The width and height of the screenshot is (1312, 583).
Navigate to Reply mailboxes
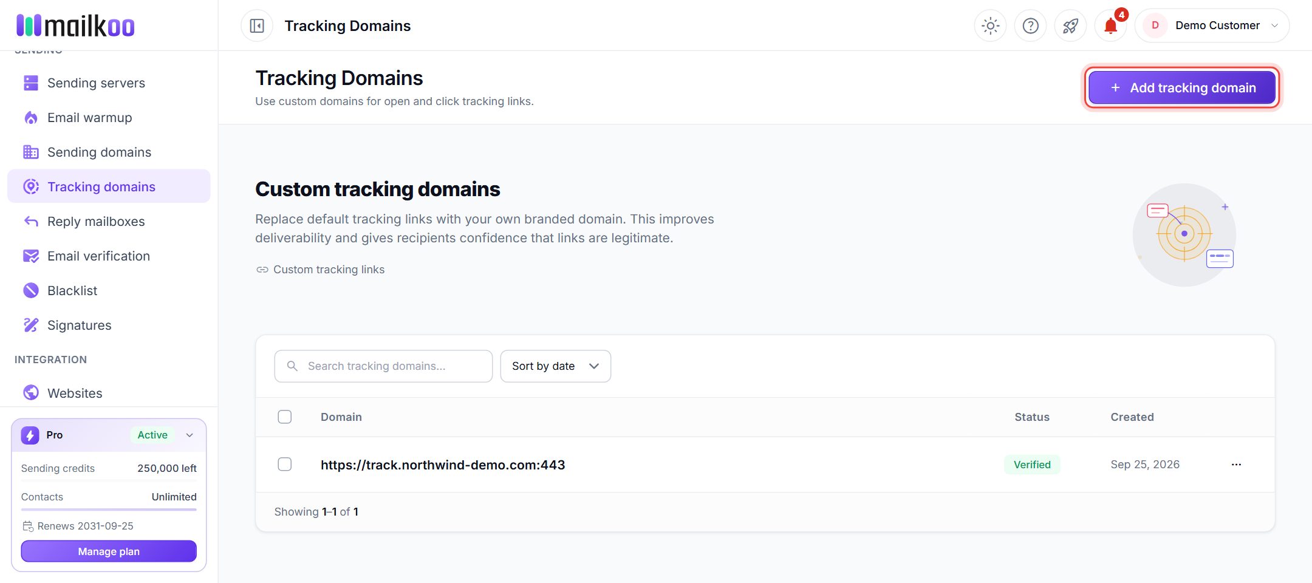tap(109, 222)
